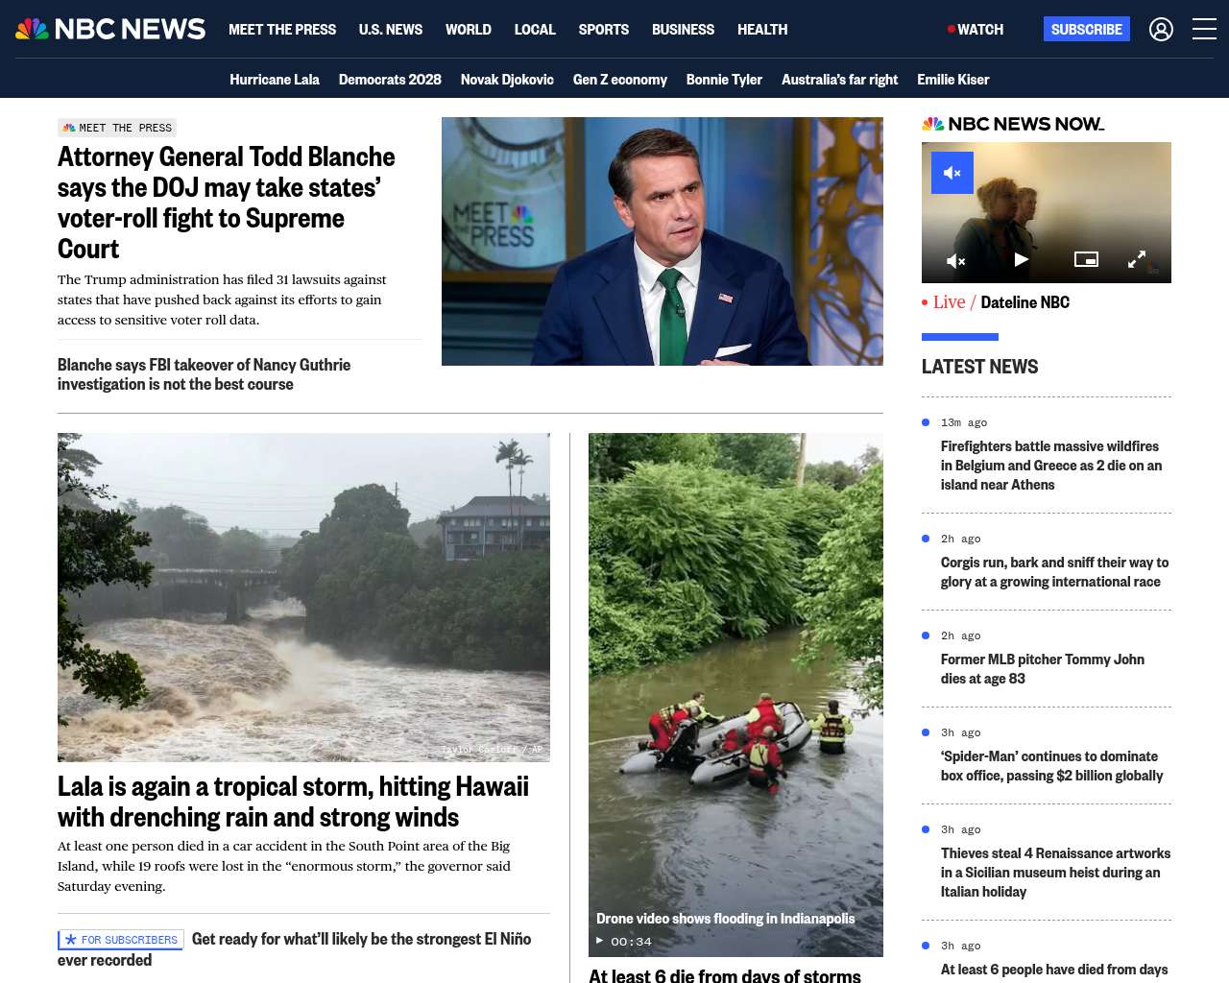Go to the U.S. News section
The width and height of the screenshot is (1229, 983).
(391, 30)
